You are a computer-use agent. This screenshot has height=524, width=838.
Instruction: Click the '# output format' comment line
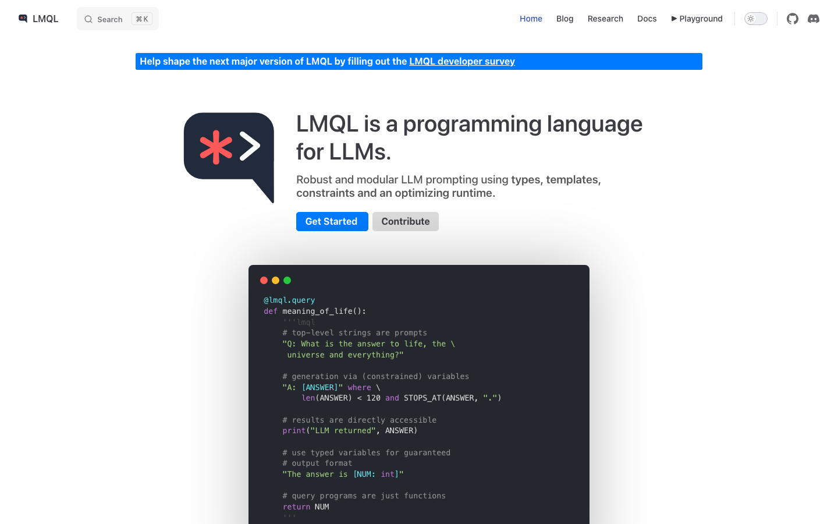click(x=317, y=463)
